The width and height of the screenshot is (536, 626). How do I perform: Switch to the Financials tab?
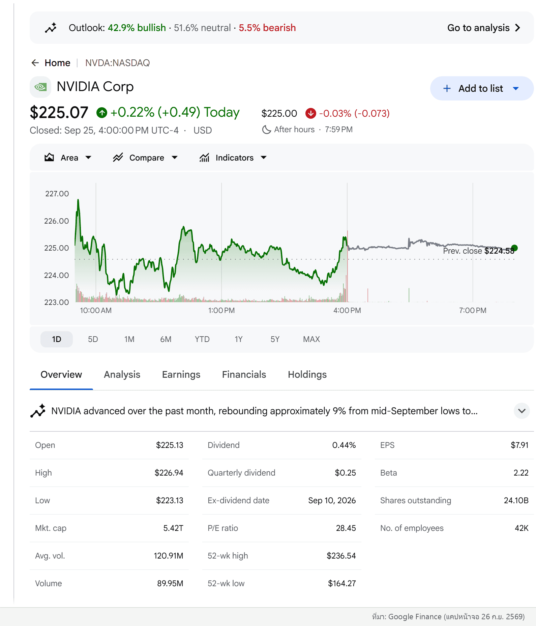[244, 374]
